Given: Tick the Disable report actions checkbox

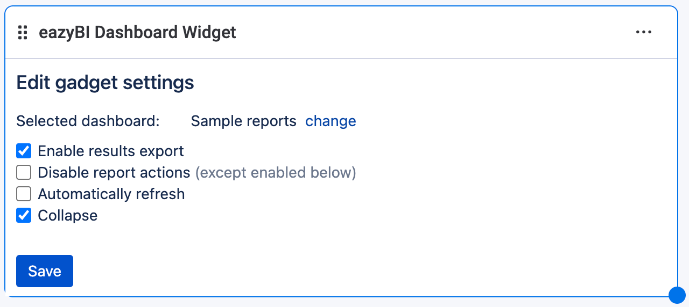Looking at the screenshot, I should click(24, 173).
